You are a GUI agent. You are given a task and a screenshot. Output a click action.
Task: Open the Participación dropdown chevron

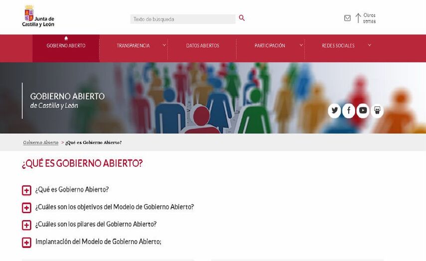click(301, 45)
